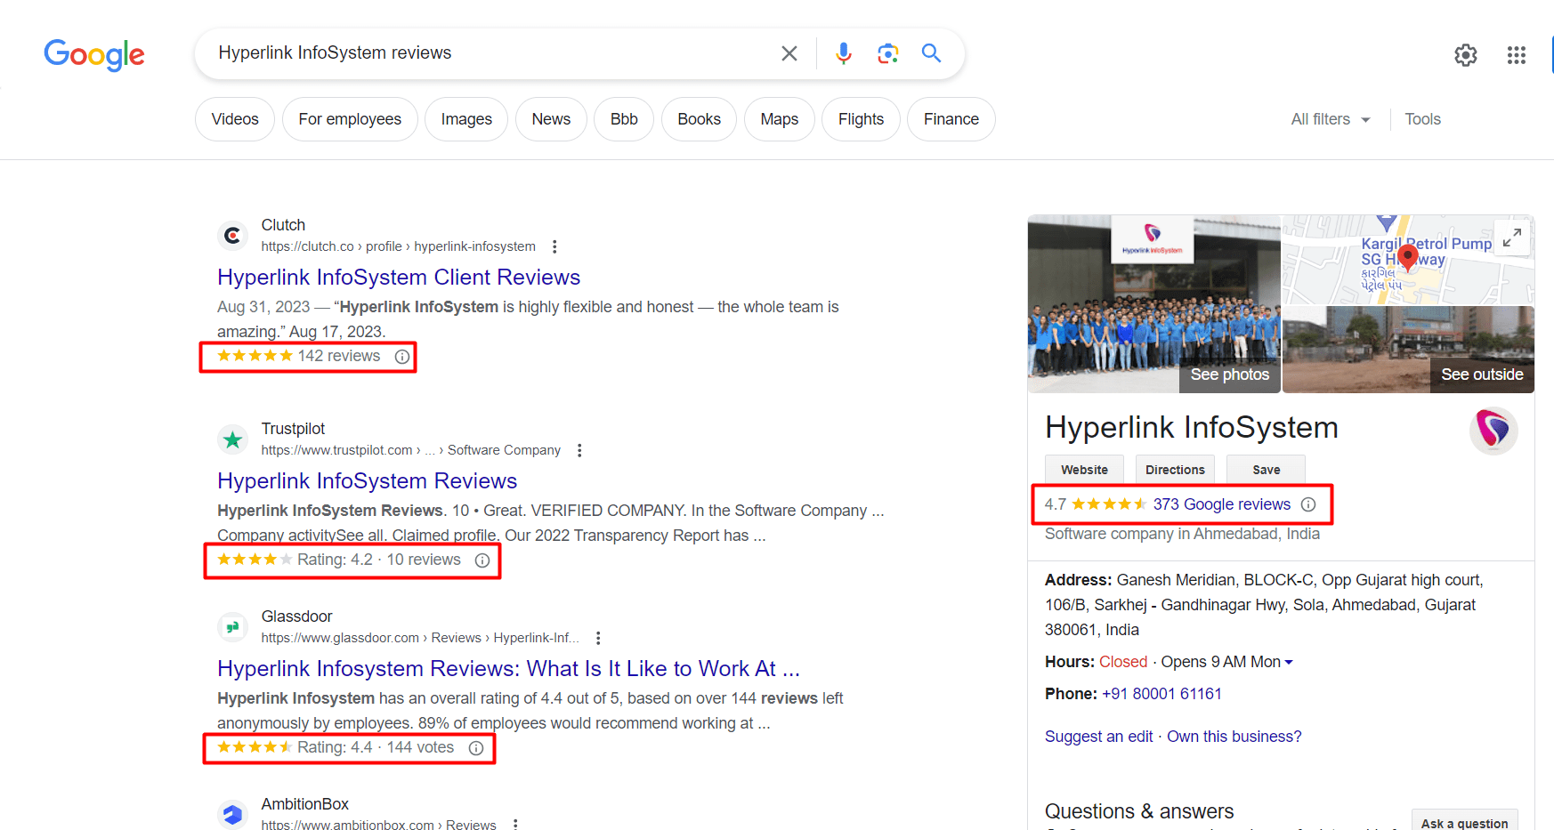Click info icon beside 10 reviews
This screenshot has height=830, width=1554.
[482, 560]
